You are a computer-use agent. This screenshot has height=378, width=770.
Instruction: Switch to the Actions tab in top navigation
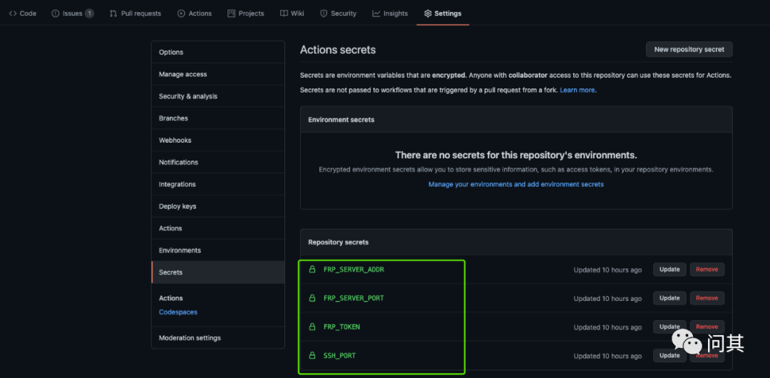tap(195, 14)
